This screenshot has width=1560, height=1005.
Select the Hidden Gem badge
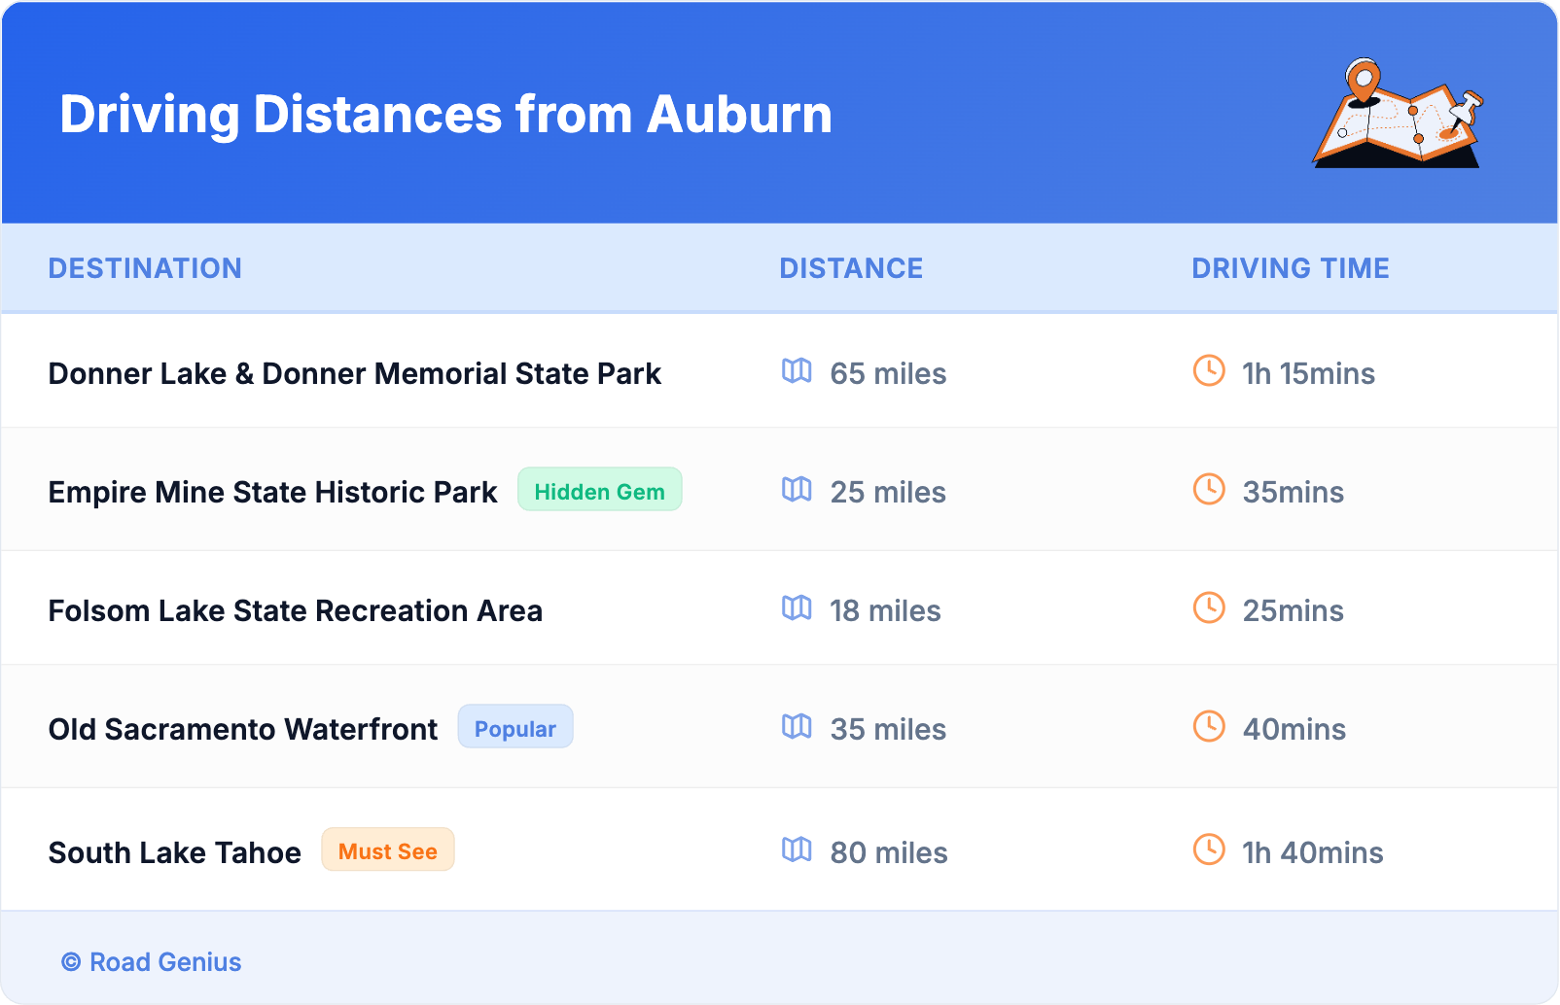[x=599, y=491]
